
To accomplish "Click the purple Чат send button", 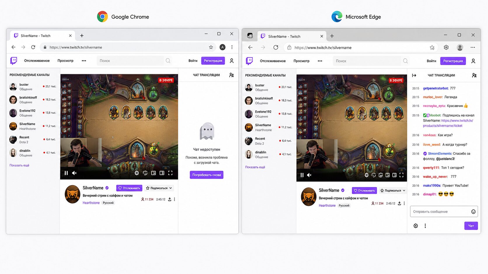I will [x=471, y=226].
